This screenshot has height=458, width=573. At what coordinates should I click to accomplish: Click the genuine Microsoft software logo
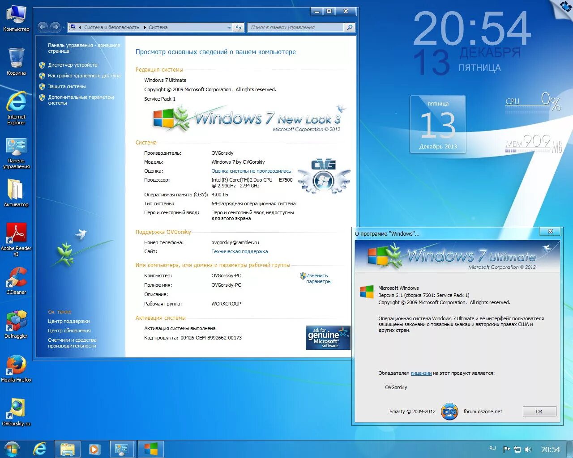point(328,338)
